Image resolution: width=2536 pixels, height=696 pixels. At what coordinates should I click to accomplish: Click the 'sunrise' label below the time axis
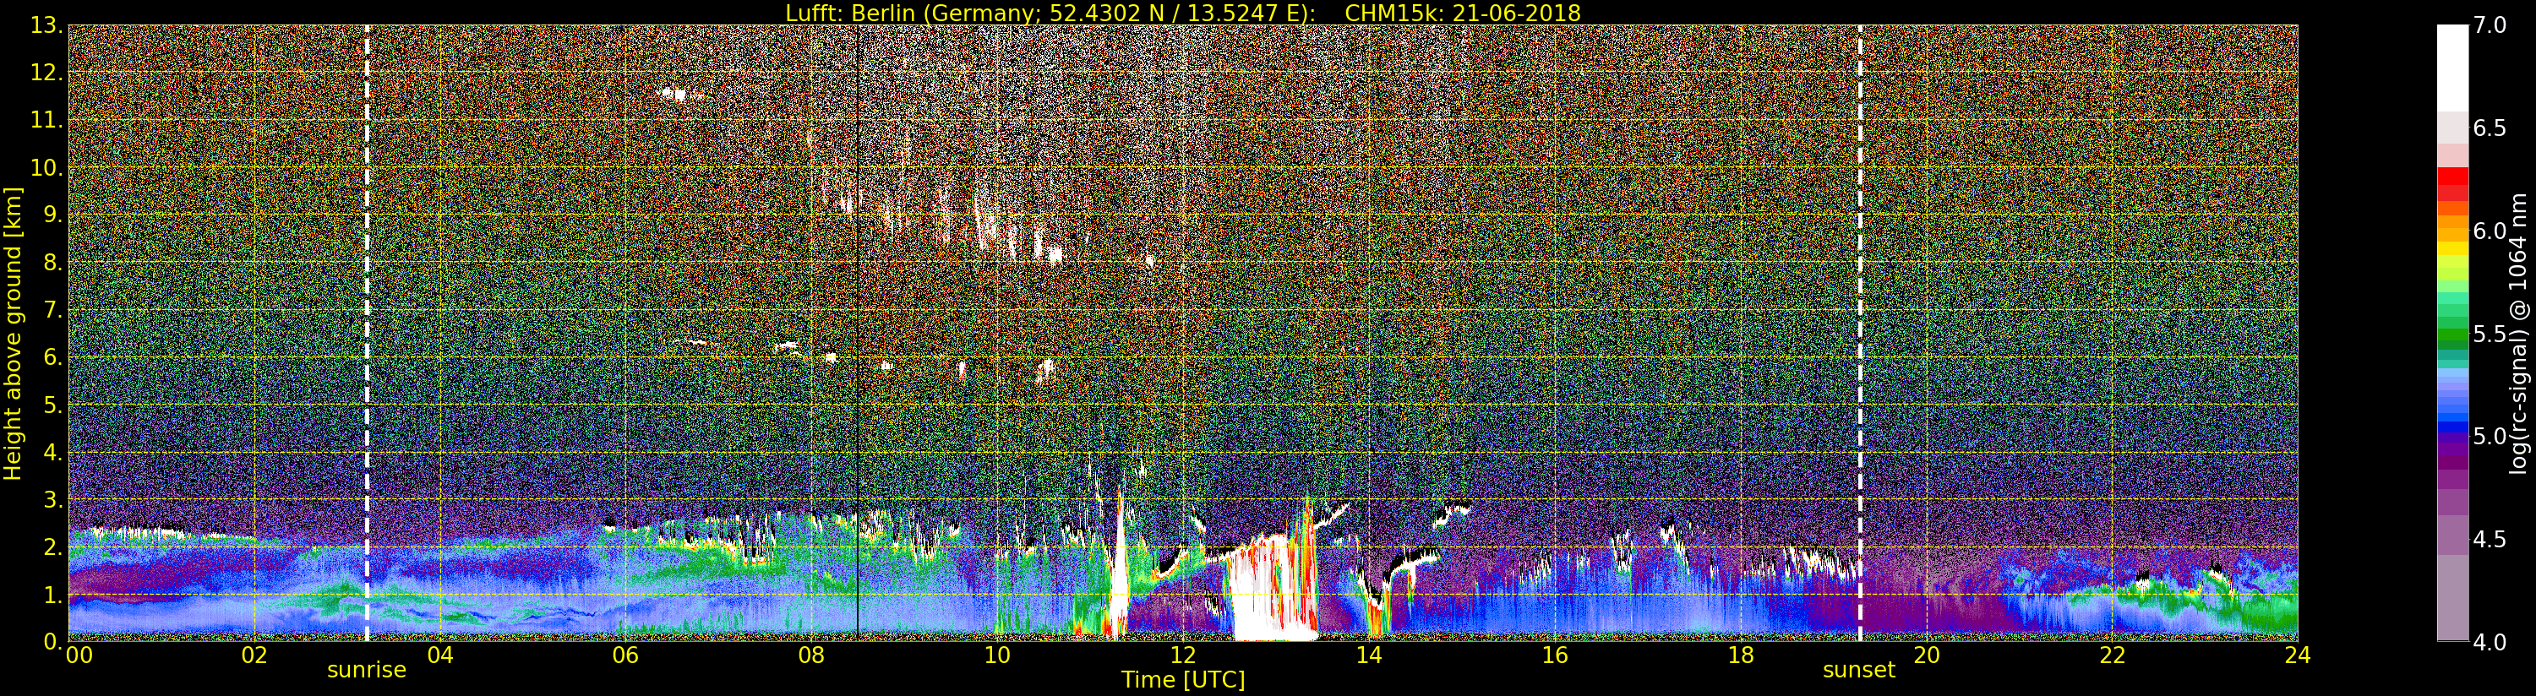click(x=366, y=671)
